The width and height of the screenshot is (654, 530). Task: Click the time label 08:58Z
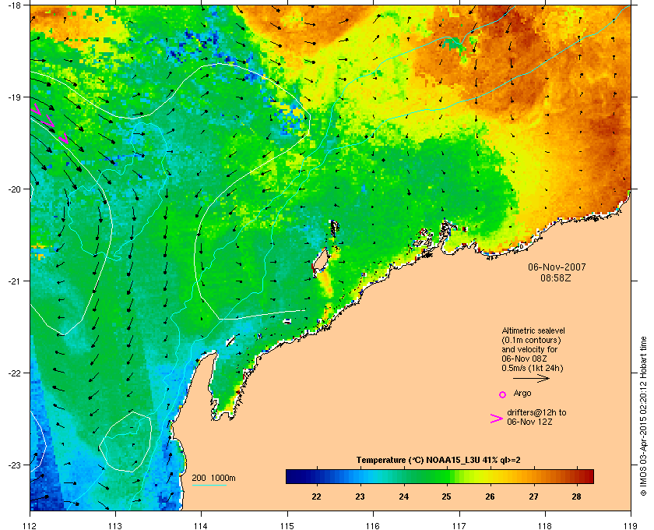click(556, 277)
